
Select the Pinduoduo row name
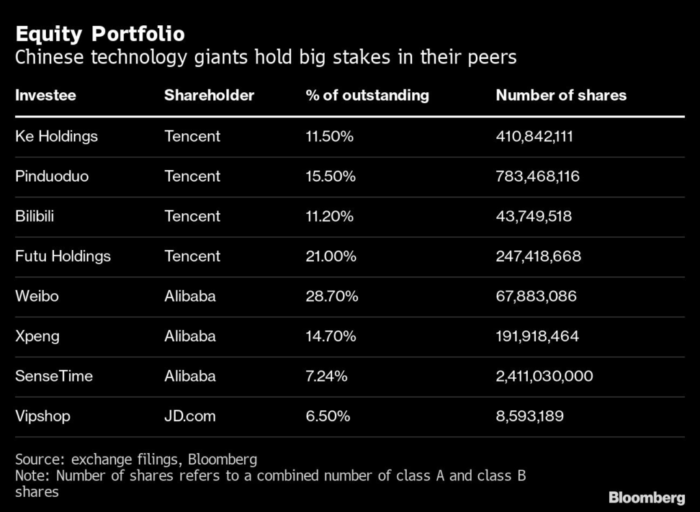click(52, 176)
